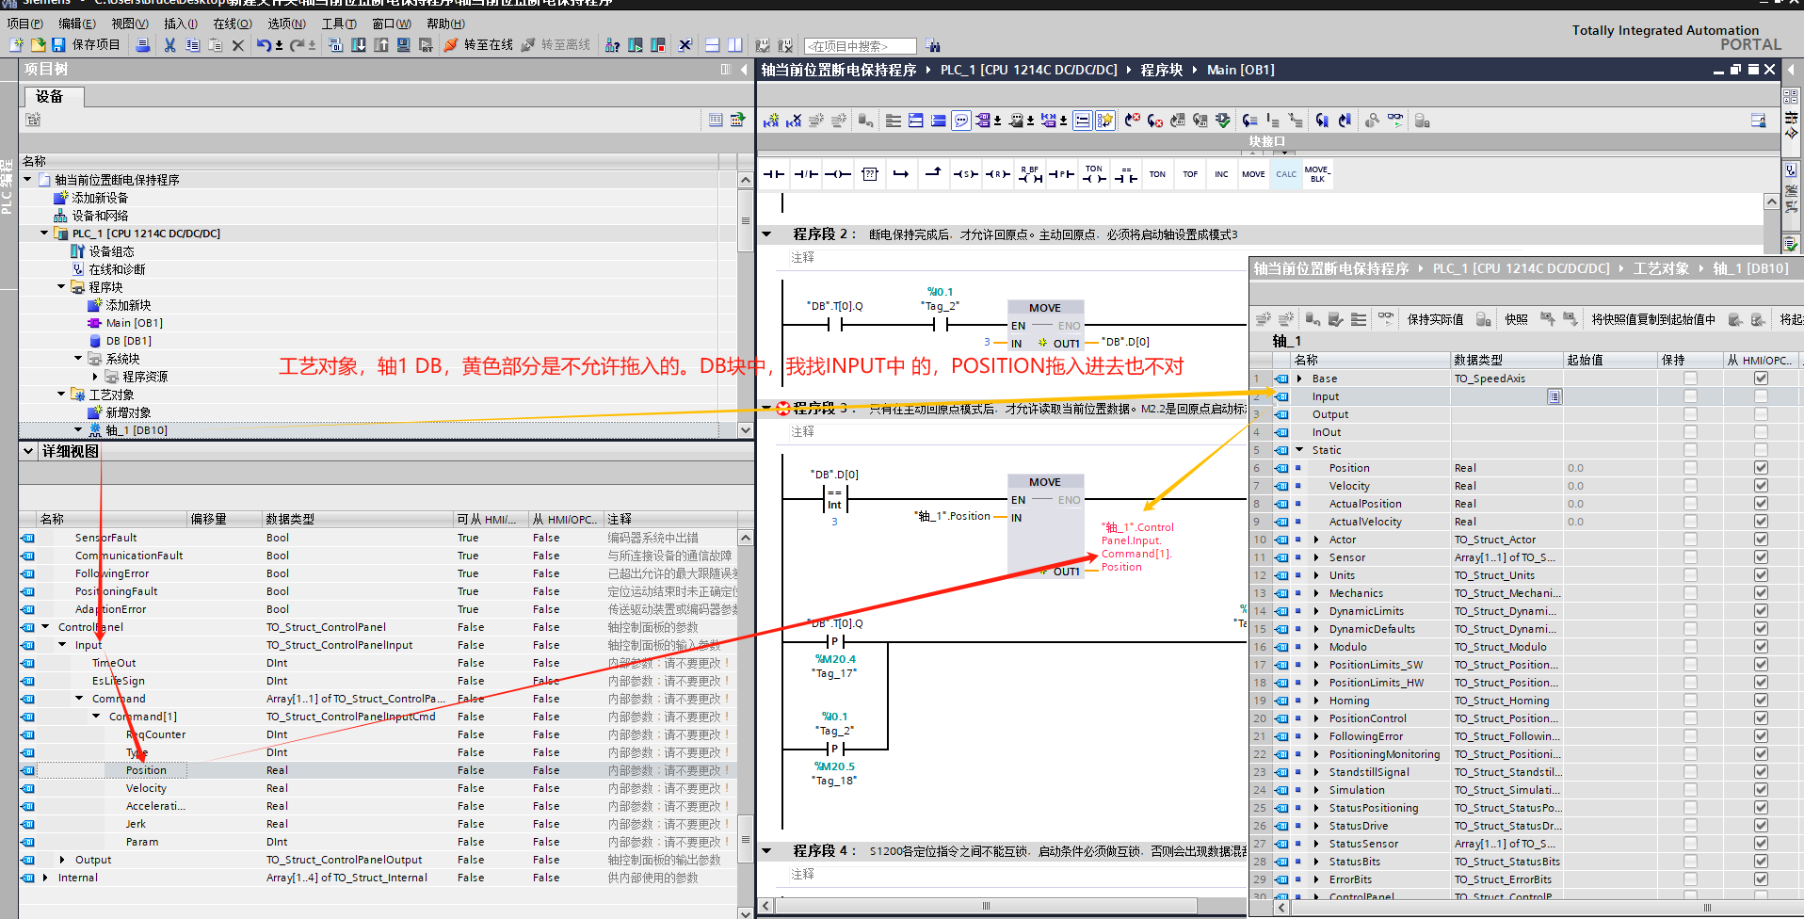
Task: Toggle retain checkbox for Base row
Action: coord(1690,379)
